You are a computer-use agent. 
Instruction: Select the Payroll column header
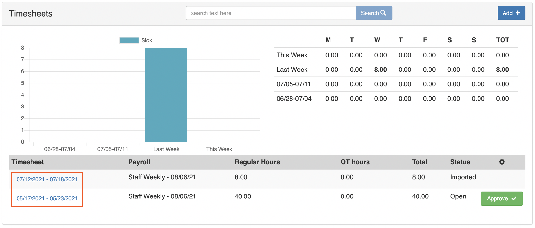point(139,162)
